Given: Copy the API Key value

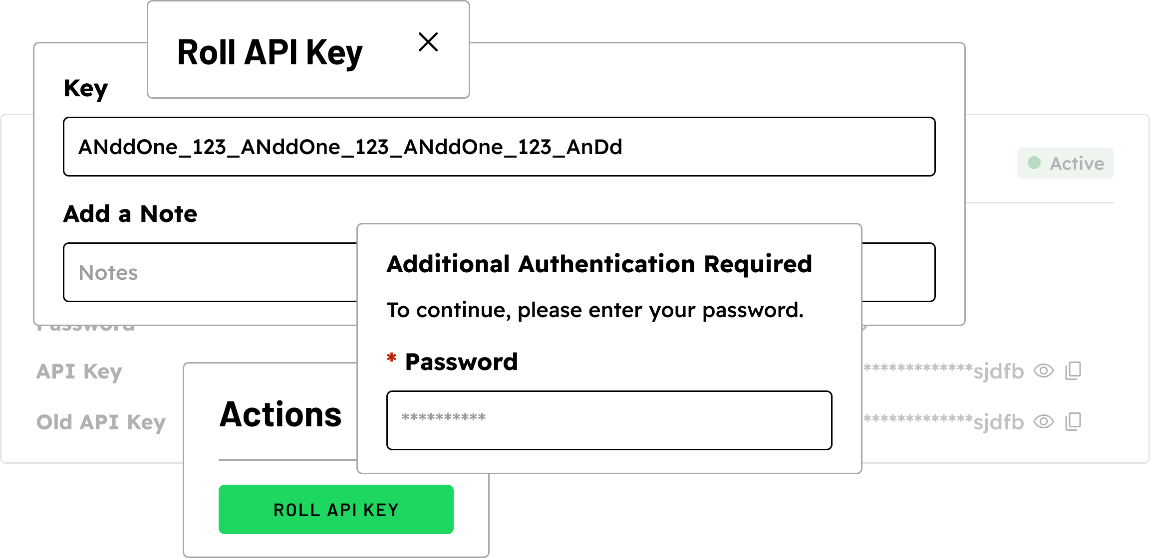Looking at the screenshot, I should tap(1073, 371).
